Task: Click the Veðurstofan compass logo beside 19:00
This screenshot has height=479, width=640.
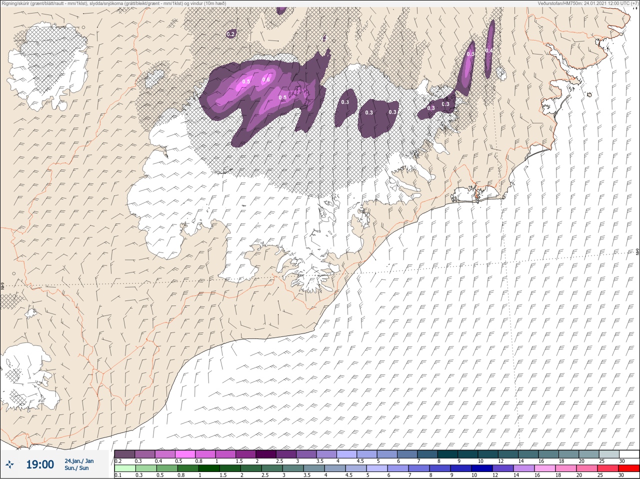Action: [9, 464]
